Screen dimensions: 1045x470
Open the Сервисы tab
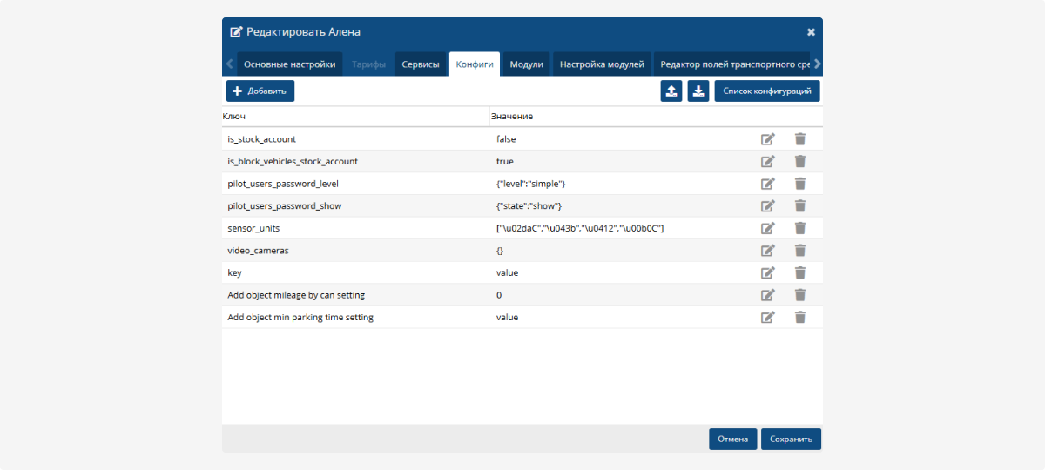421,64
